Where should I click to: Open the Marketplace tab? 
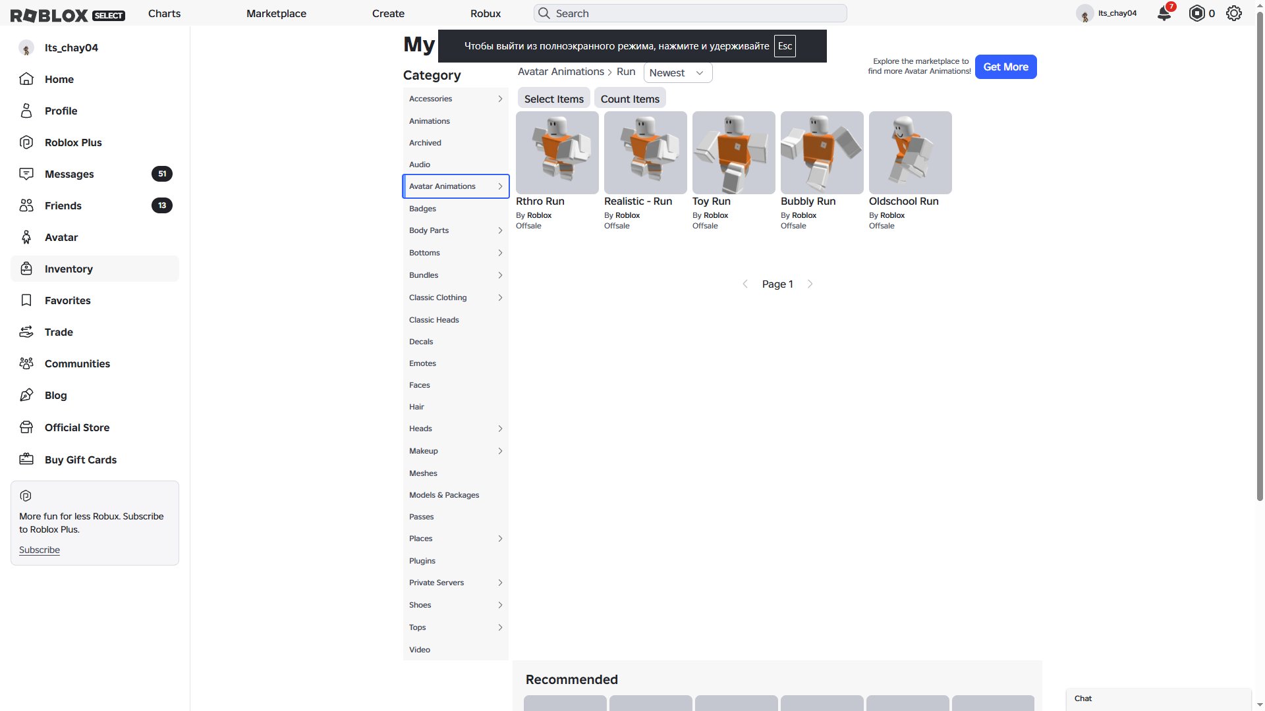click(276, 13)
